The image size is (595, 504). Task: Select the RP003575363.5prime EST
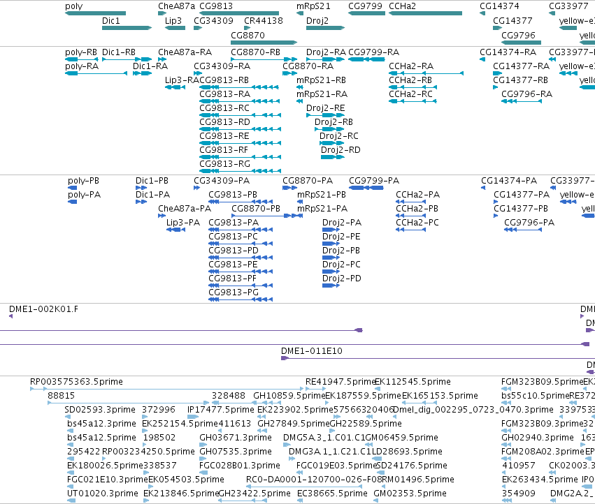pos(166,388)
